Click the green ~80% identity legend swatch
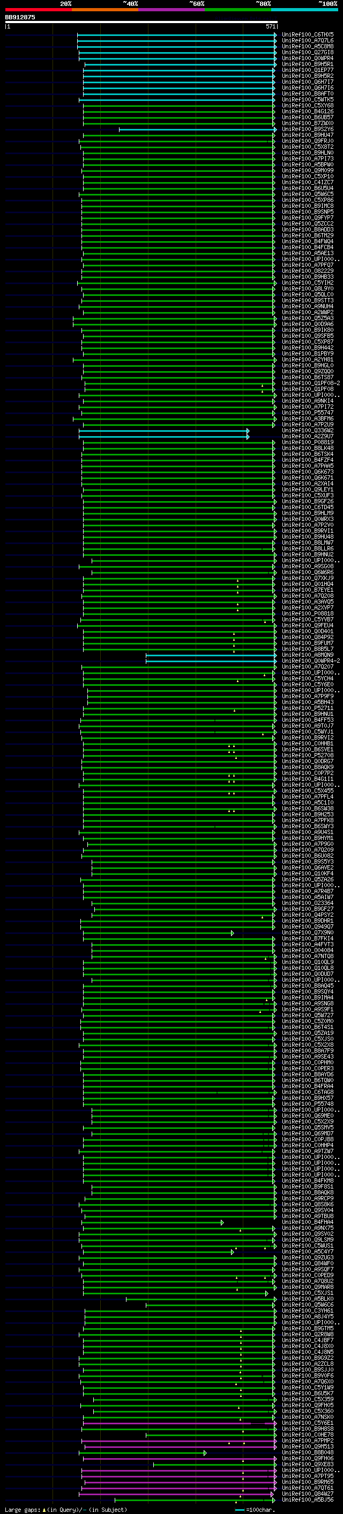Screen dimensions: 343x1514 tap(238, 10)
